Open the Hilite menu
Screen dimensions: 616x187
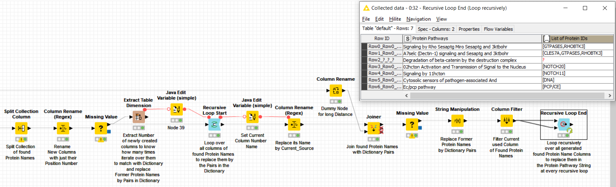click(x=395, y=19)
